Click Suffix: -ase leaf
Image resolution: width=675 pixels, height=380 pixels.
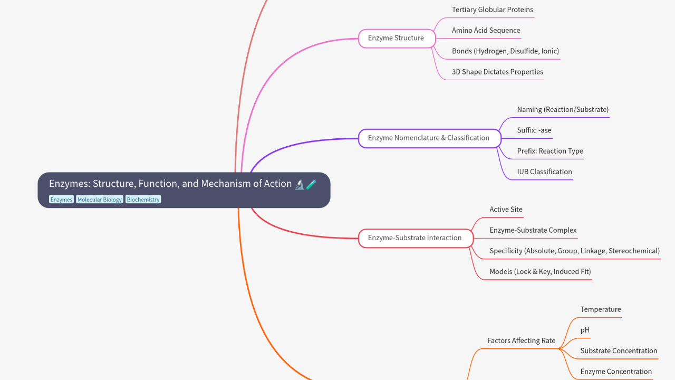(x=534, y=130)
